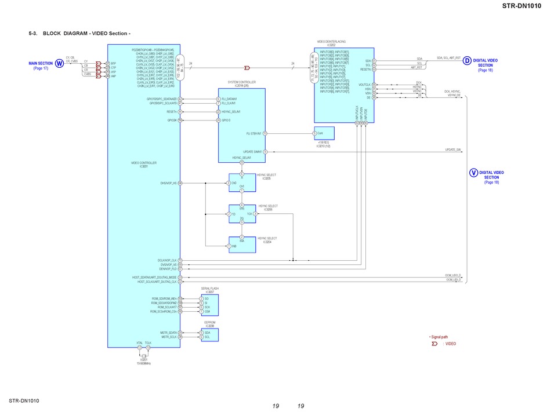
Task: Click the "INPUTVCLK" vertical pin label
Action: coord(357,113)
